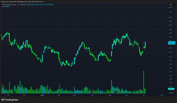Click the 2.90 price level label

[x=170, y=48]
